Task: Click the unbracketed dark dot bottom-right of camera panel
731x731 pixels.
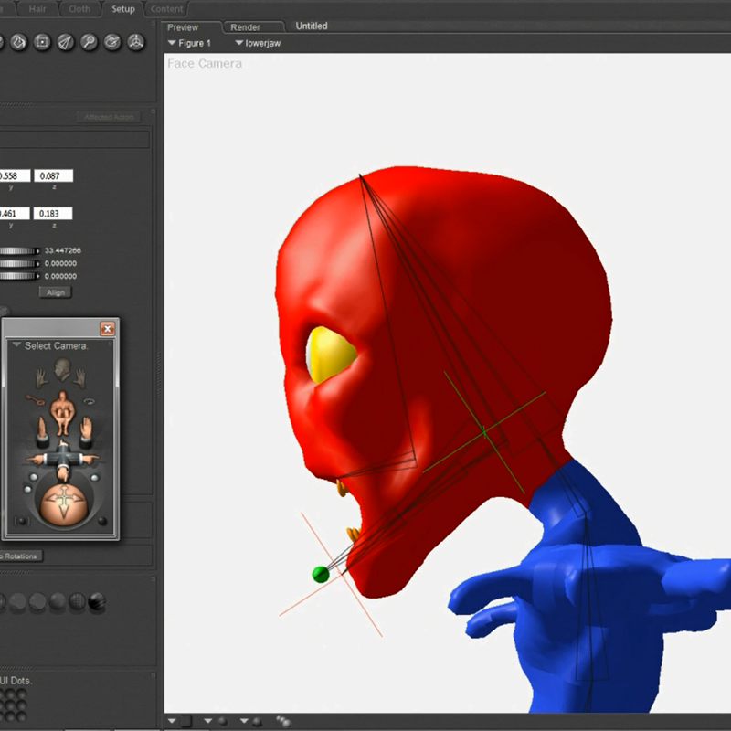Action: click(x=102, y=521)
